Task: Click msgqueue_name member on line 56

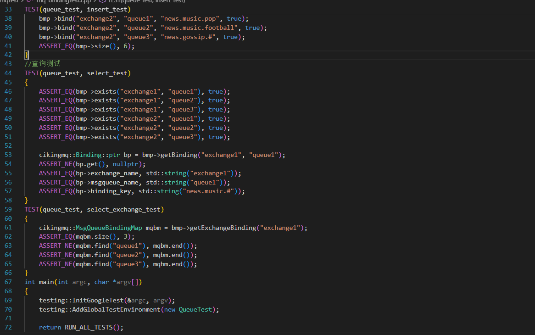Action: (x=114, y=183)
